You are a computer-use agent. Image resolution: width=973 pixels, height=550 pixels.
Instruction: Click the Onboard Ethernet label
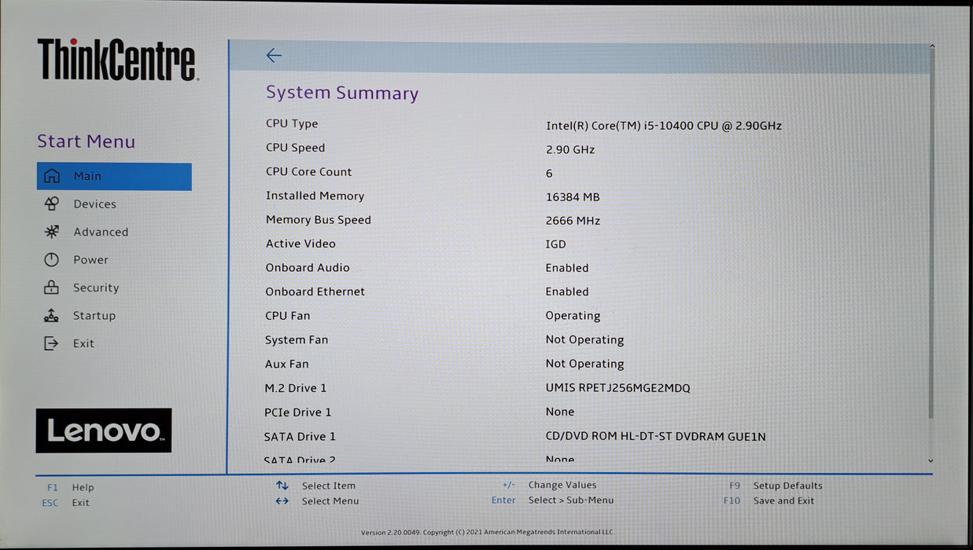[x=315, y=291]
